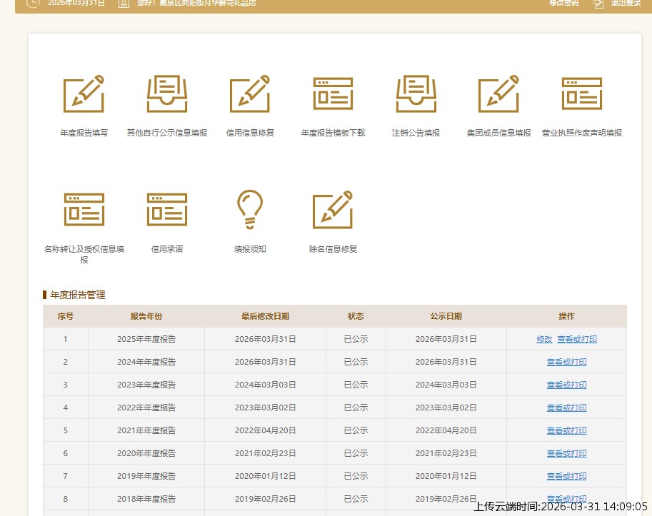View 填报须知 lightbulb icon

pos(249,209)
